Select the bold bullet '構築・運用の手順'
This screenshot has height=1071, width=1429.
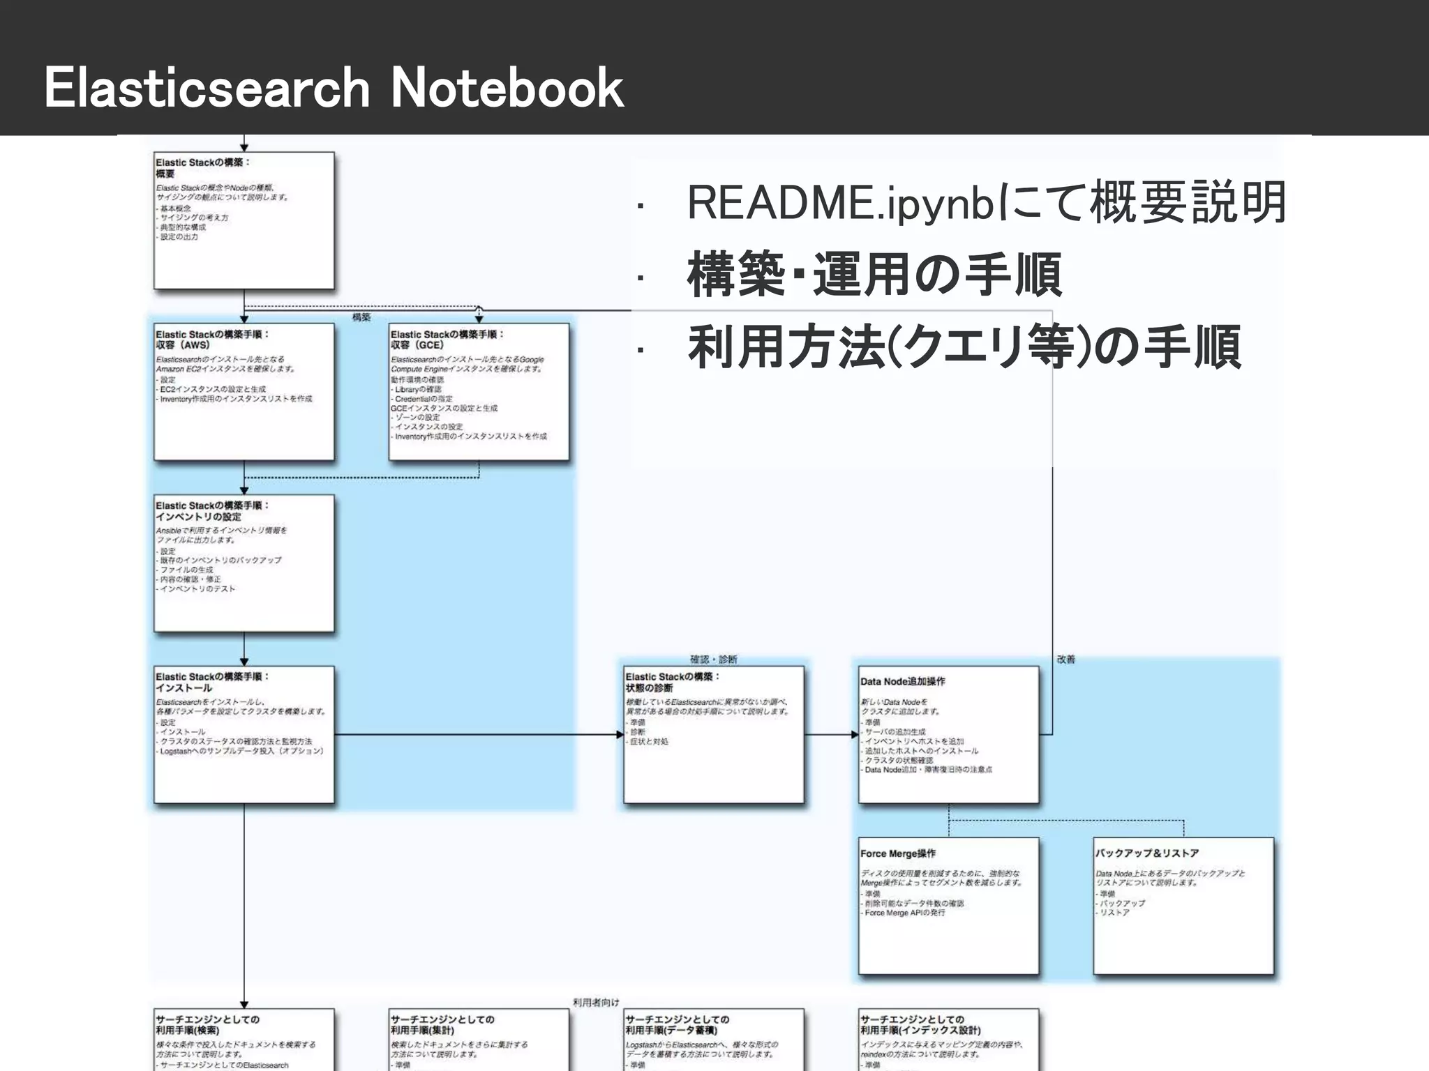874,275
